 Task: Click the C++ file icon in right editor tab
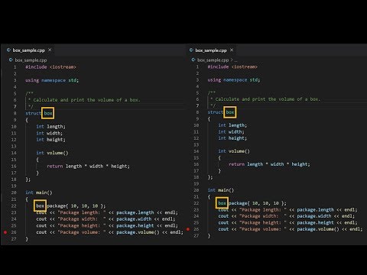191,50
